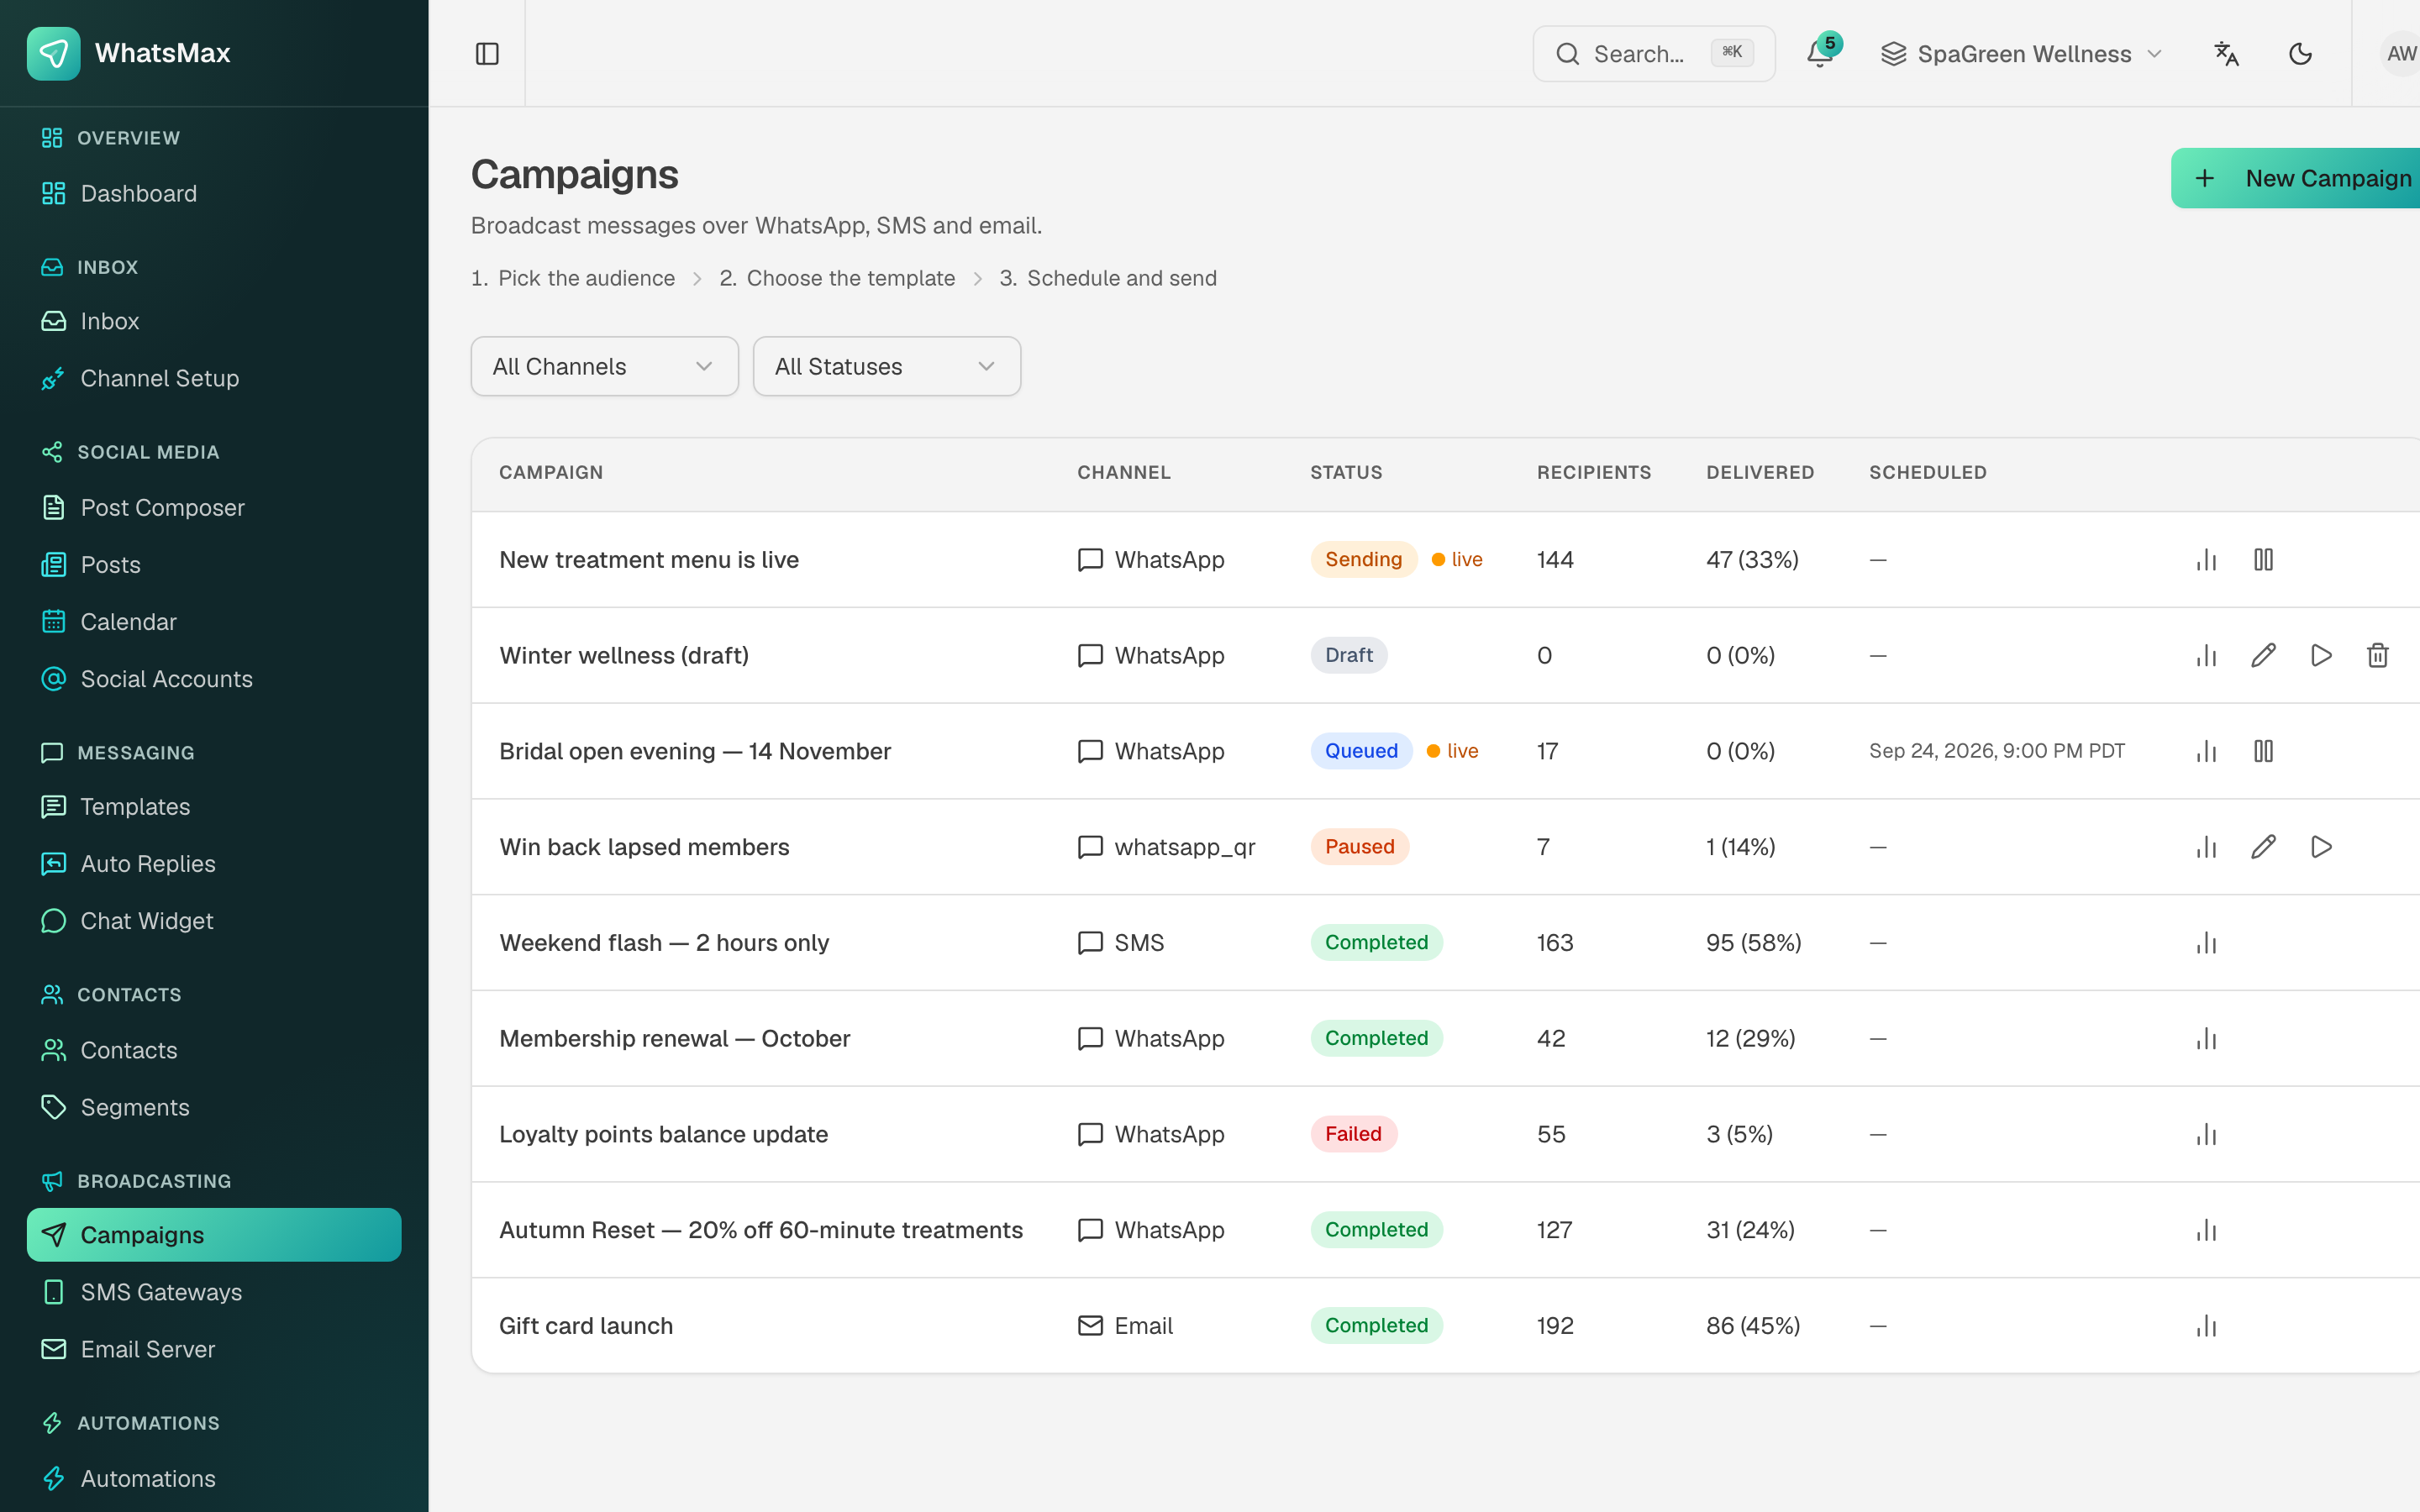Expand the SpaGreen Wellness workspace switcher
2420x1512 pixels.
point(2020,54)
